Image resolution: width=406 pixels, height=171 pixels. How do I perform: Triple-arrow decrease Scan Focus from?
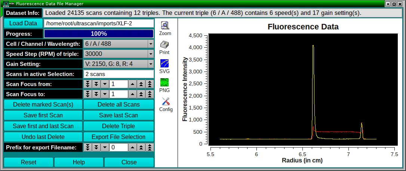coord(88,84)
